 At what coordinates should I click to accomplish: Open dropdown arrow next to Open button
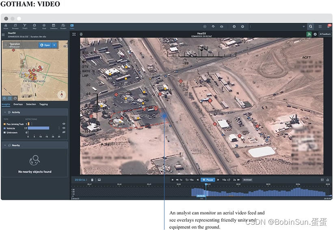pyautogui.click(x=54, y=45)
